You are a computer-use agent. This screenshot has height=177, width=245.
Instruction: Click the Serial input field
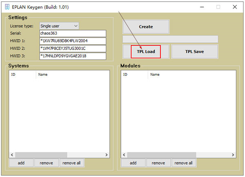pyautogui.click(x=73, y=33)
